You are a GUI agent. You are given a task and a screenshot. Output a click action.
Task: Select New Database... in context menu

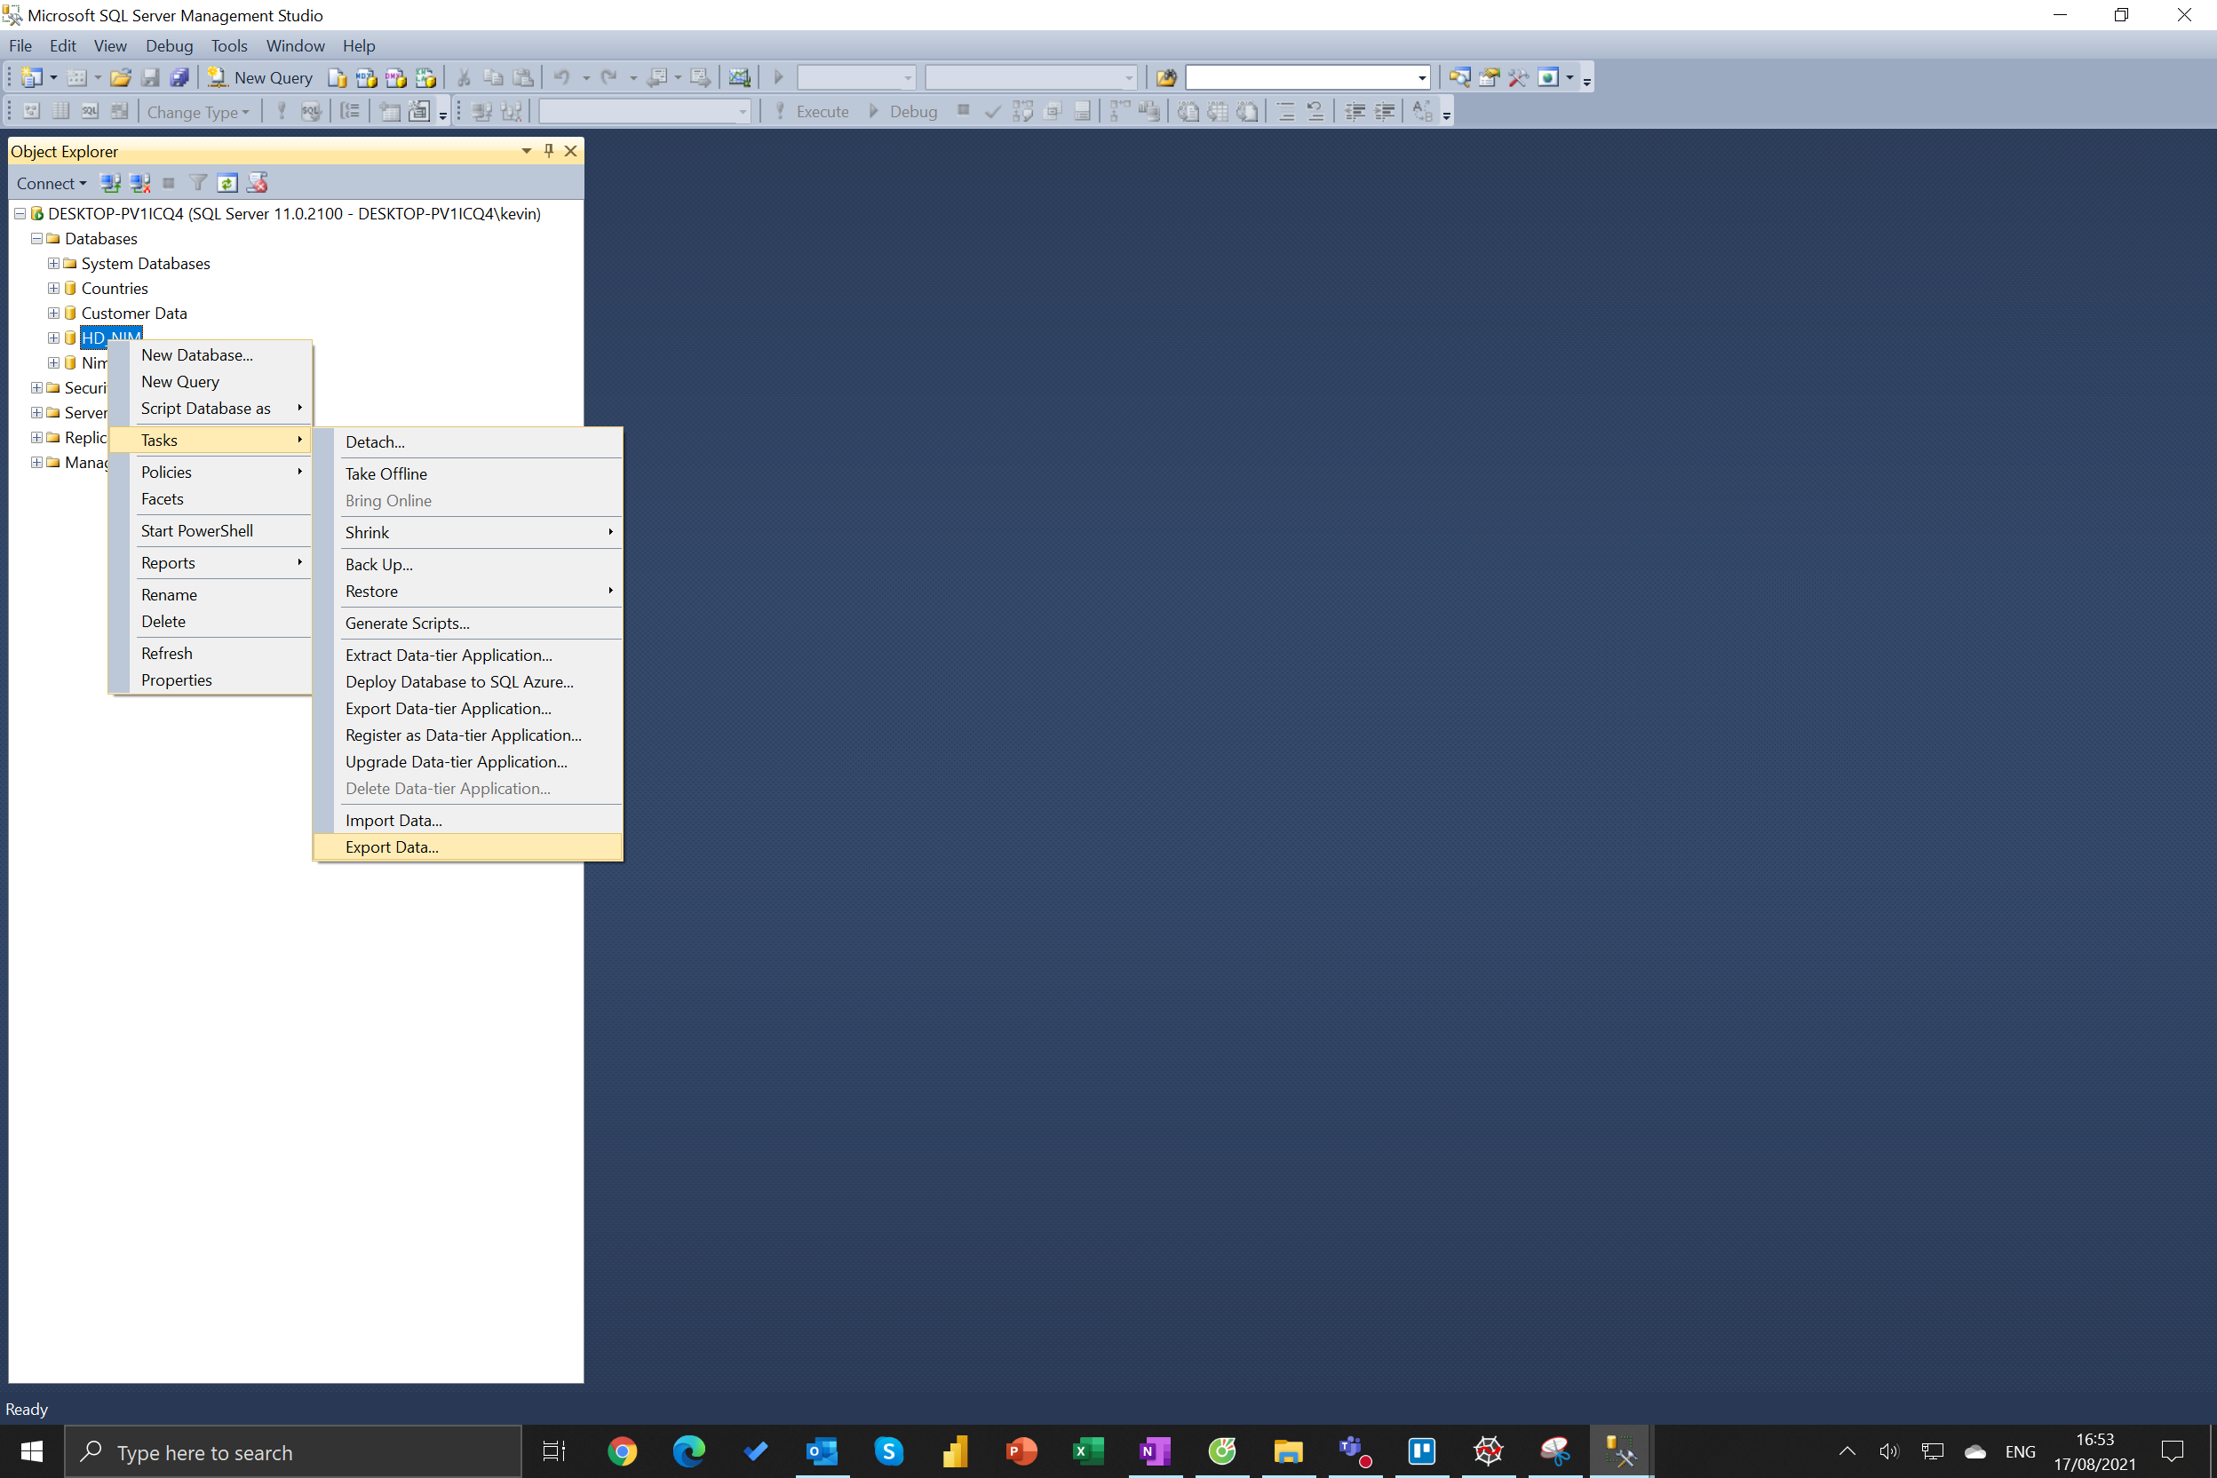tap(211, 355)
